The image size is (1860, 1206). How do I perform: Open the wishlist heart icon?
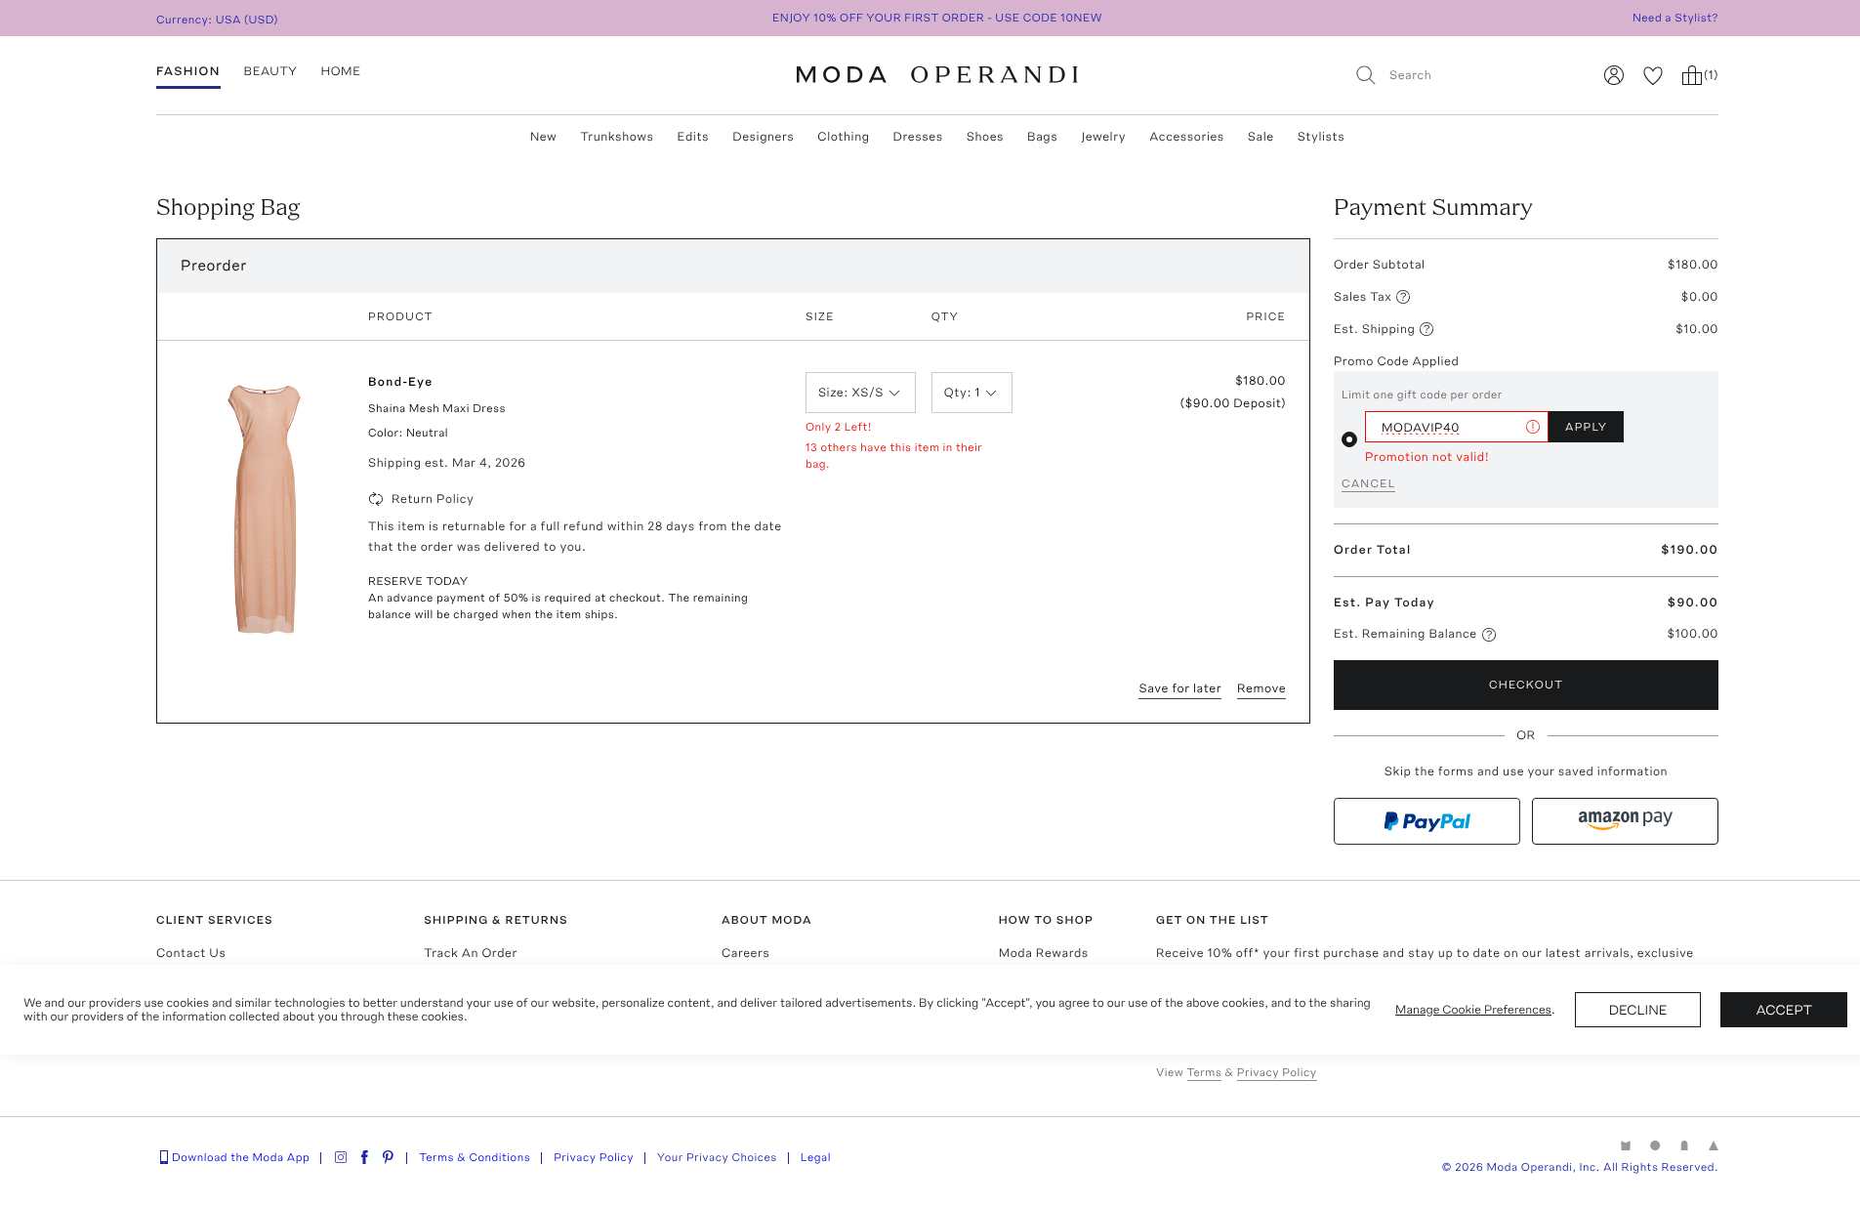coord(1652,75)
